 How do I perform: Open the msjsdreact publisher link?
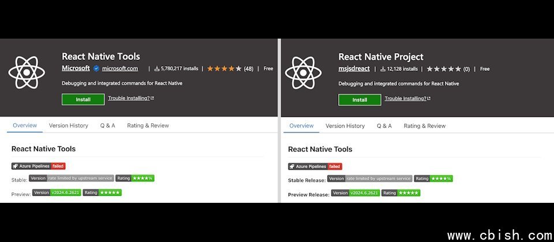[354, 69]
